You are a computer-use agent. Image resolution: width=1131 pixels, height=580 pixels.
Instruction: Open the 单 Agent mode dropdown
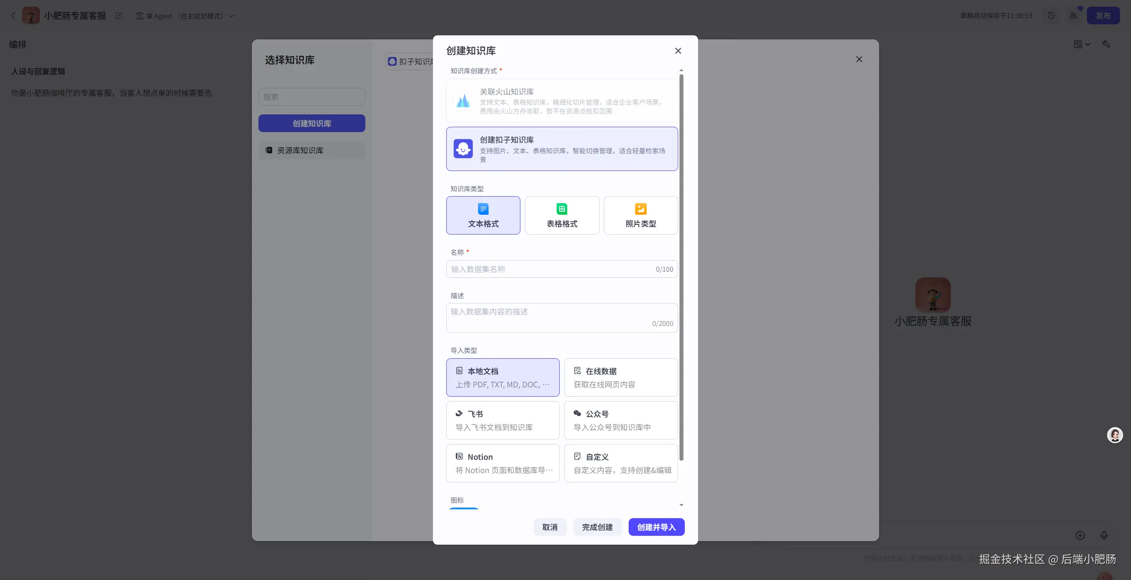[x=185, y=16]
